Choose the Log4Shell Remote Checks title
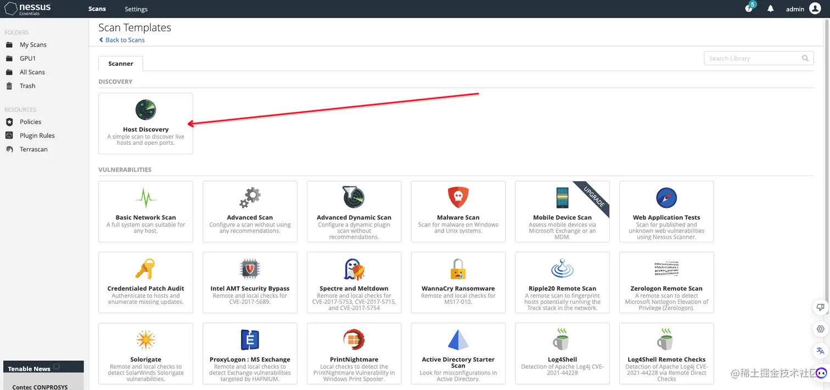Image resolution: width=830 pixels, height=390 pixels. [x=666, y=360]
